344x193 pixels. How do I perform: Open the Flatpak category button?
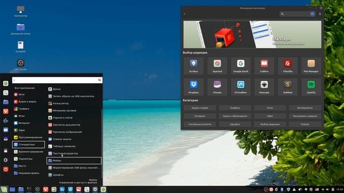(305, 124)
